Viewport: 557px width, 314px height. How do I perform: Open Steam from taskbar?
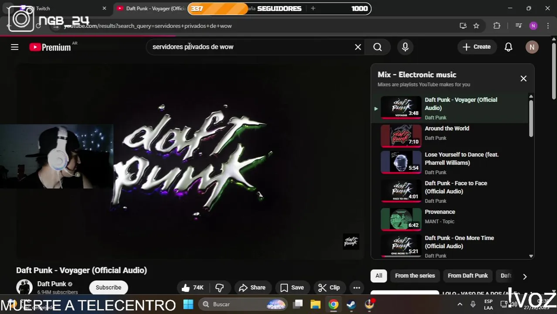351,304
